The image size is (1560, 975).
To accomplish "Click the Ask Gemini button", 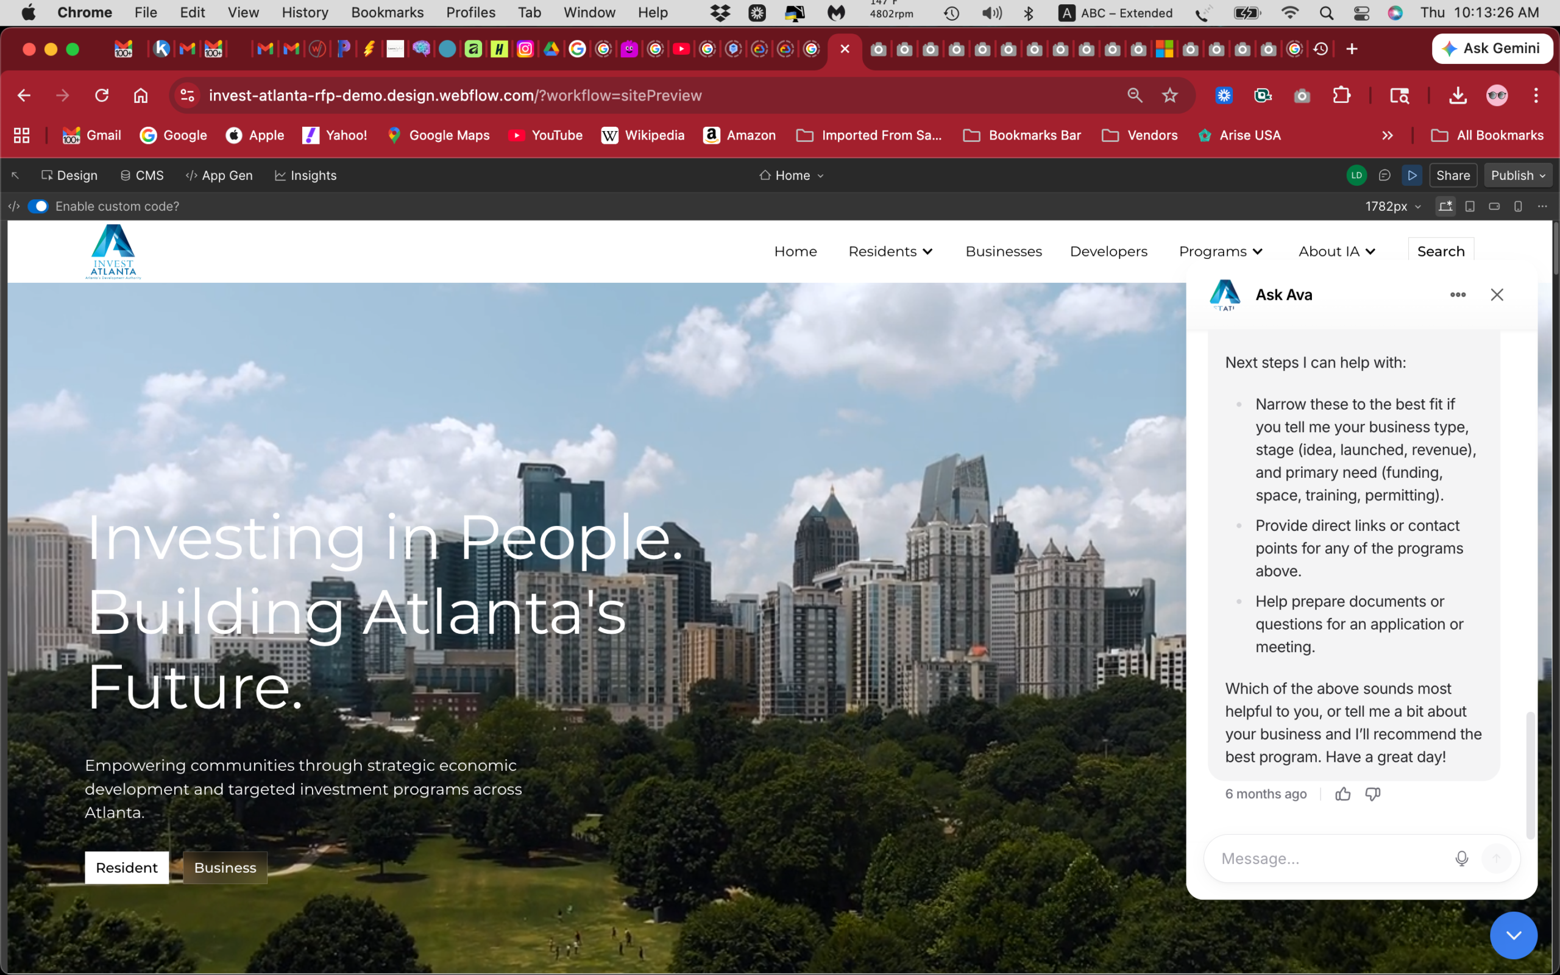I will pyautogui.click(x=1492, y=48).
